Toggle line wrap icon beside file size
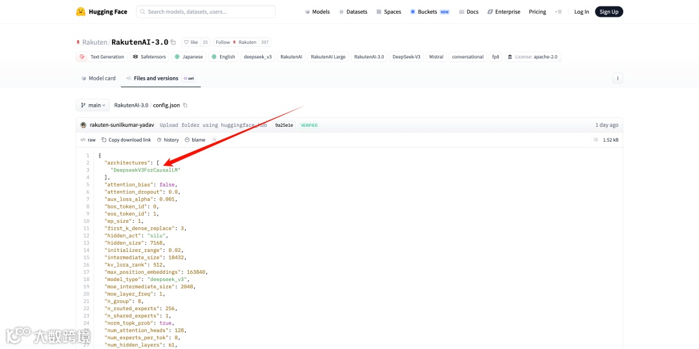699x349 pixels. pos(595,139)
